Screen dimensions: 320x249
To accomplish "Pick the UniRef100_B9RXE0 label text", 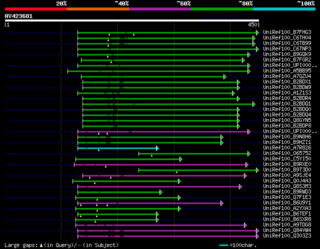I will (287, 164).
